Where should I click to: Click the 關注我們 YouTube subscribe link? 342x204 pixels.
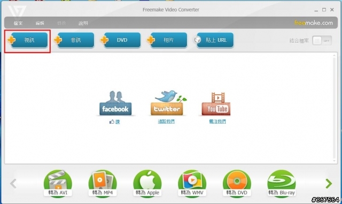[x=217, y=122]
